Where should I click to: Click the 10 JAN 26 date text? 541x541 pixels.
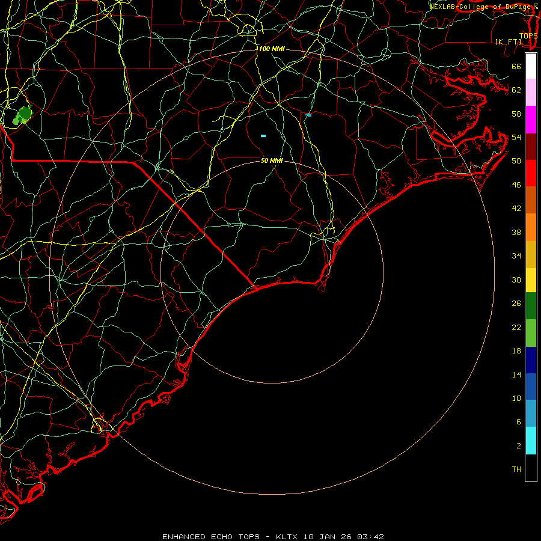[328, 537]
